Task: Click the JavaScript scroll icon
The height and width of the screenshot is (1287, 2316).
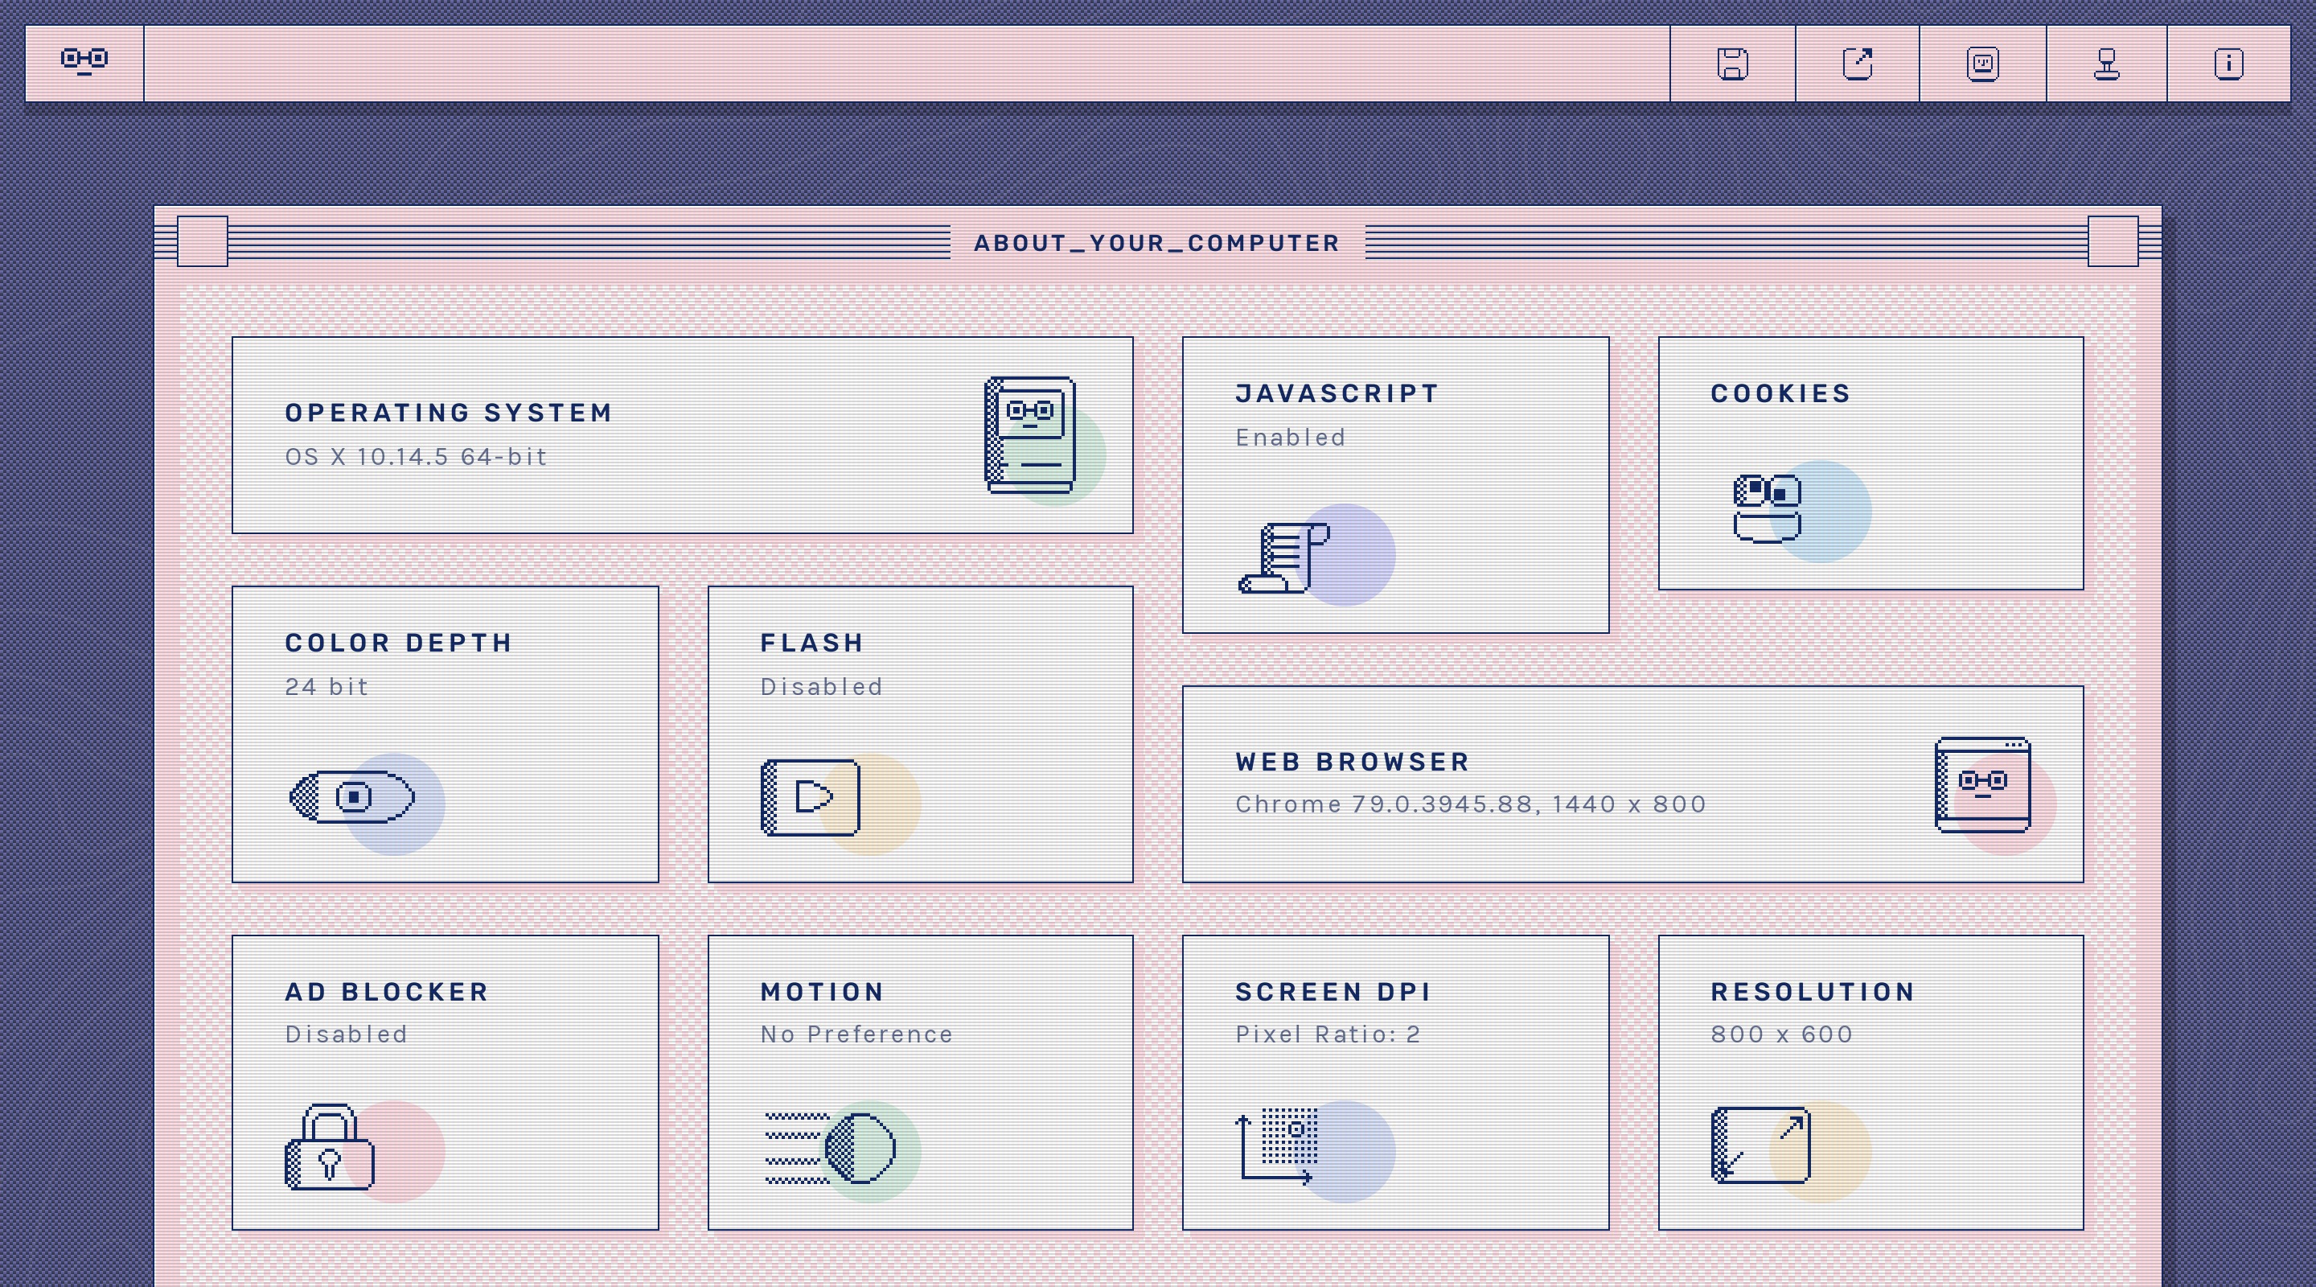Action: [1283, 557]
